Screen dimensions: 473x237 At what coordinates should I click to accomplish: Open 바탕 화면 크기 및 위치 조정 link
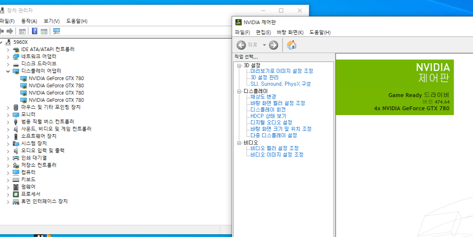[281, 129]
